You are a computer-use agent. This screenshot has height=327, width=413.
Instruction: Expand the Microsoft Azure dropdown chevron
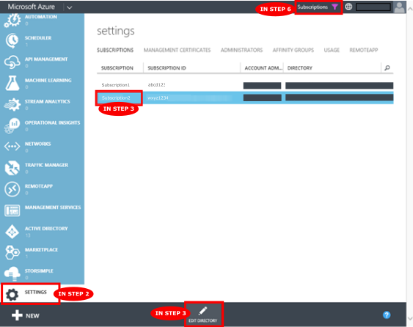pyautogui.click(x=69, y=7)
